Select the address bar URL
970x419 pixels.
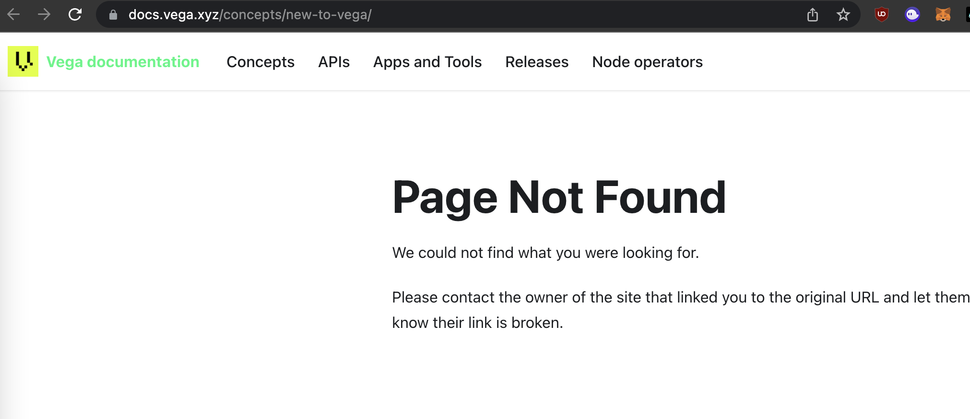coord(249,14)
